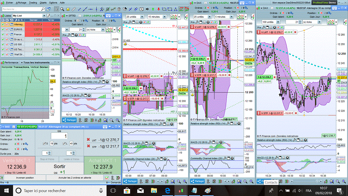Open wrench settings of RSI panel in 15 minutes chart
This screenshot has width=348, height=196.
point(161,124)
